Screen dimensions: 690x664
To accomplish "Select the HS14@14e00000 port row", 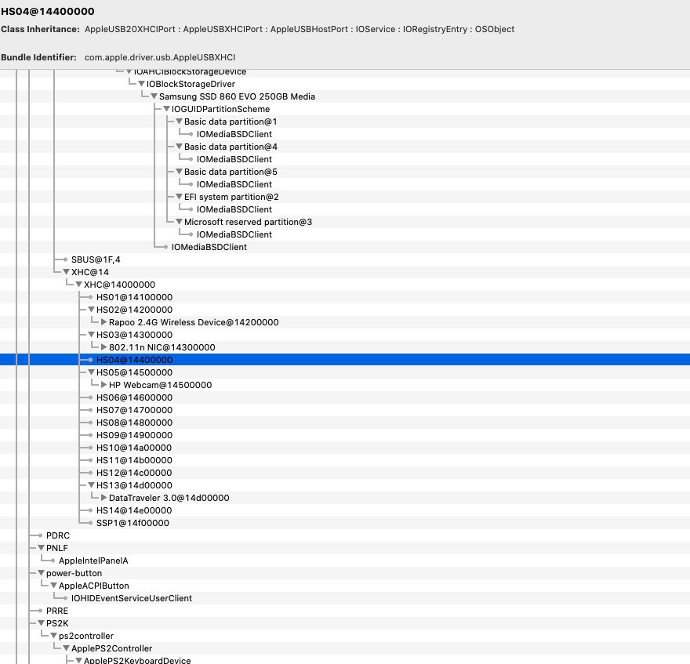I will pyautogui.click(x=345, y=510).
